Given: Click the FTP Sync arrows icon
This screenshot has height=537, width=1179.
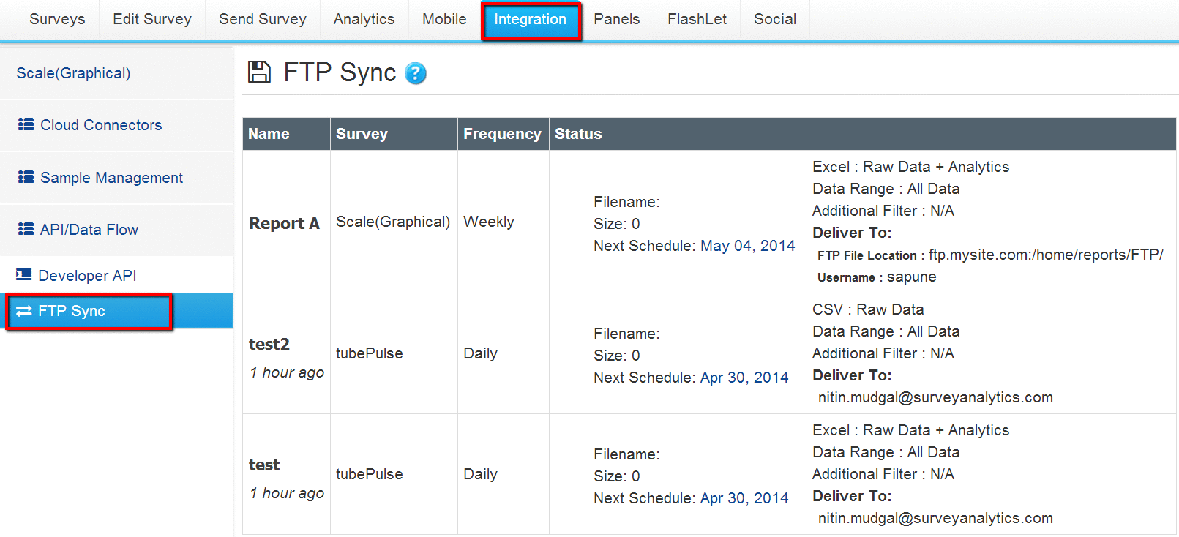Looking at the screenshot, I should [x=24, y=311].
